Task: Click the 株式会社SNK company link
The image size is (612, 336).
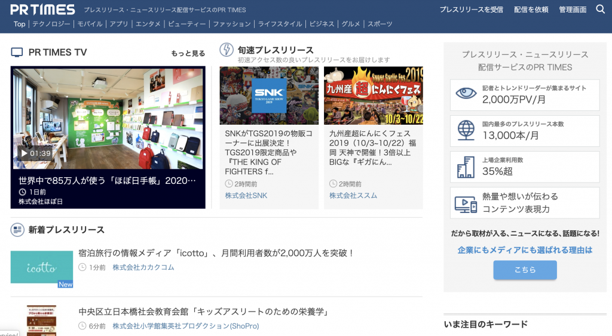Action: pyautogui.click(x=246, y=195)
